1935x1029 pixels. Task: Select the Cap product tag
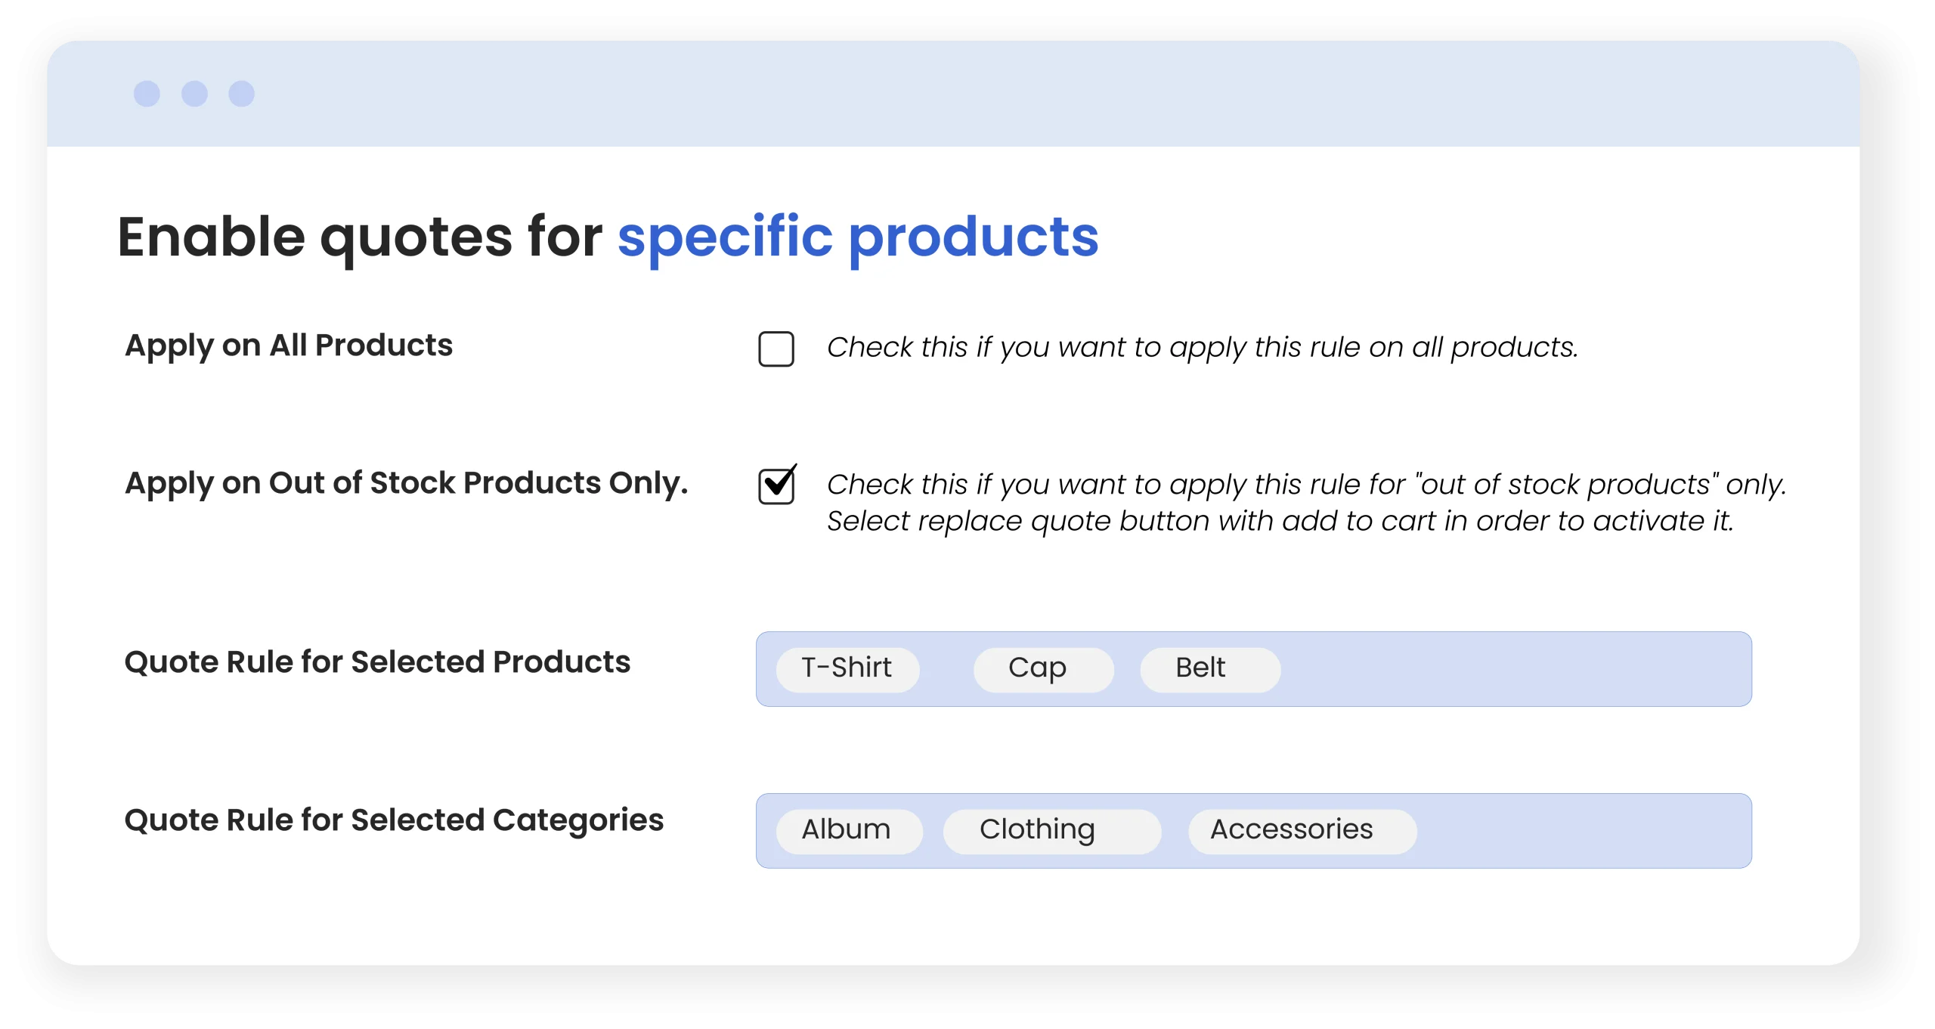(x=1043, y=670)
